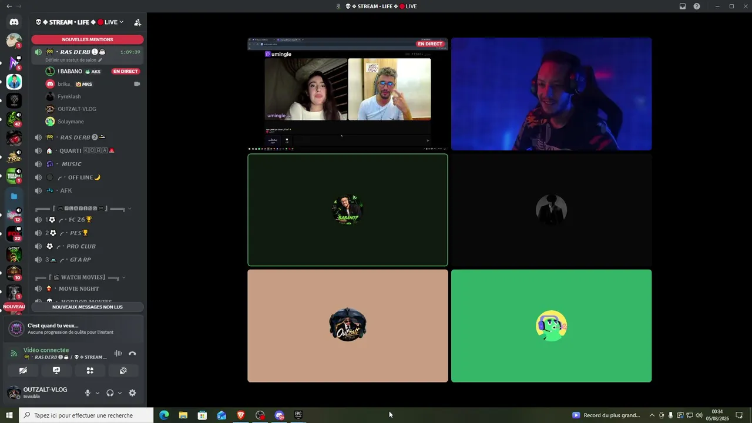Viewport: 752px width, 423px height.
Task: Join the RAS DERB 2 voice channel
Action: [88, 137]
